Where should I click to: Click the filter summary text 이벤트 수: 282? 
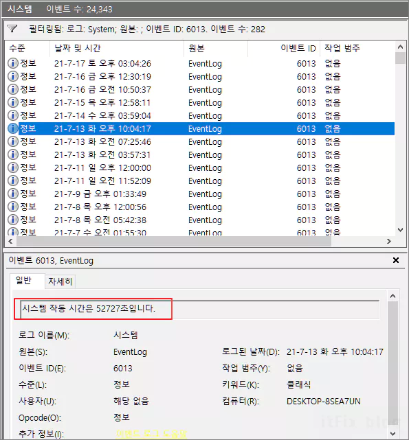[x=238, y=29]
